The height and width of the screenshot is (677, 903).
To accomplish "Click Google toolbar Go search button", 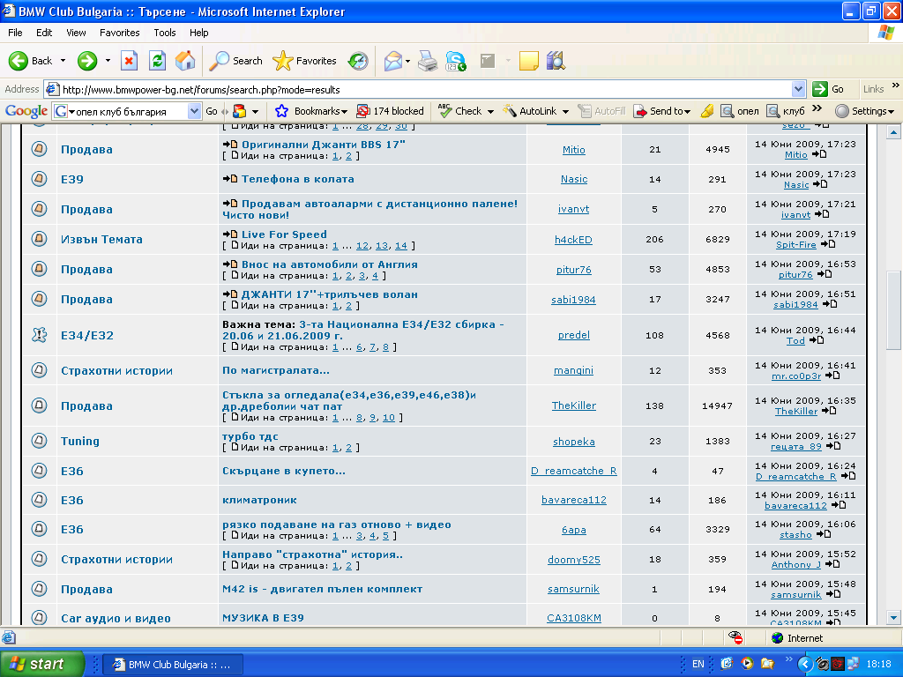I will tap(212, 111).
